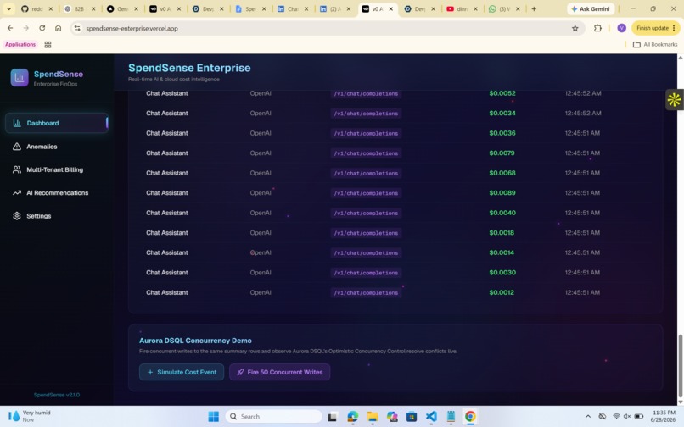Click the battery tray icon
Screen dimensions: 684x427
point(639,417)
